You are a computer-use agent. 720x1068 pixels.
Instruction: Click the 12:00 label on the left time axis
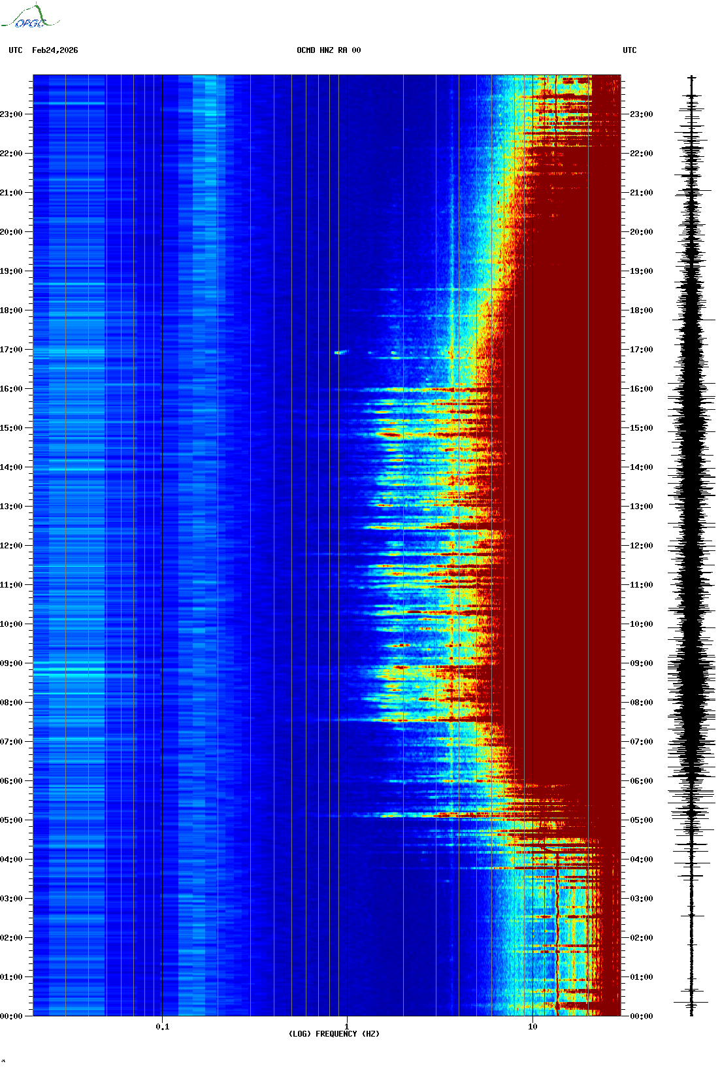(x=11, y=546)
